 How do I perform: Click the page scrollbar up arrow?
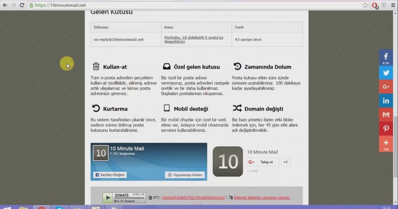[395, 13]
